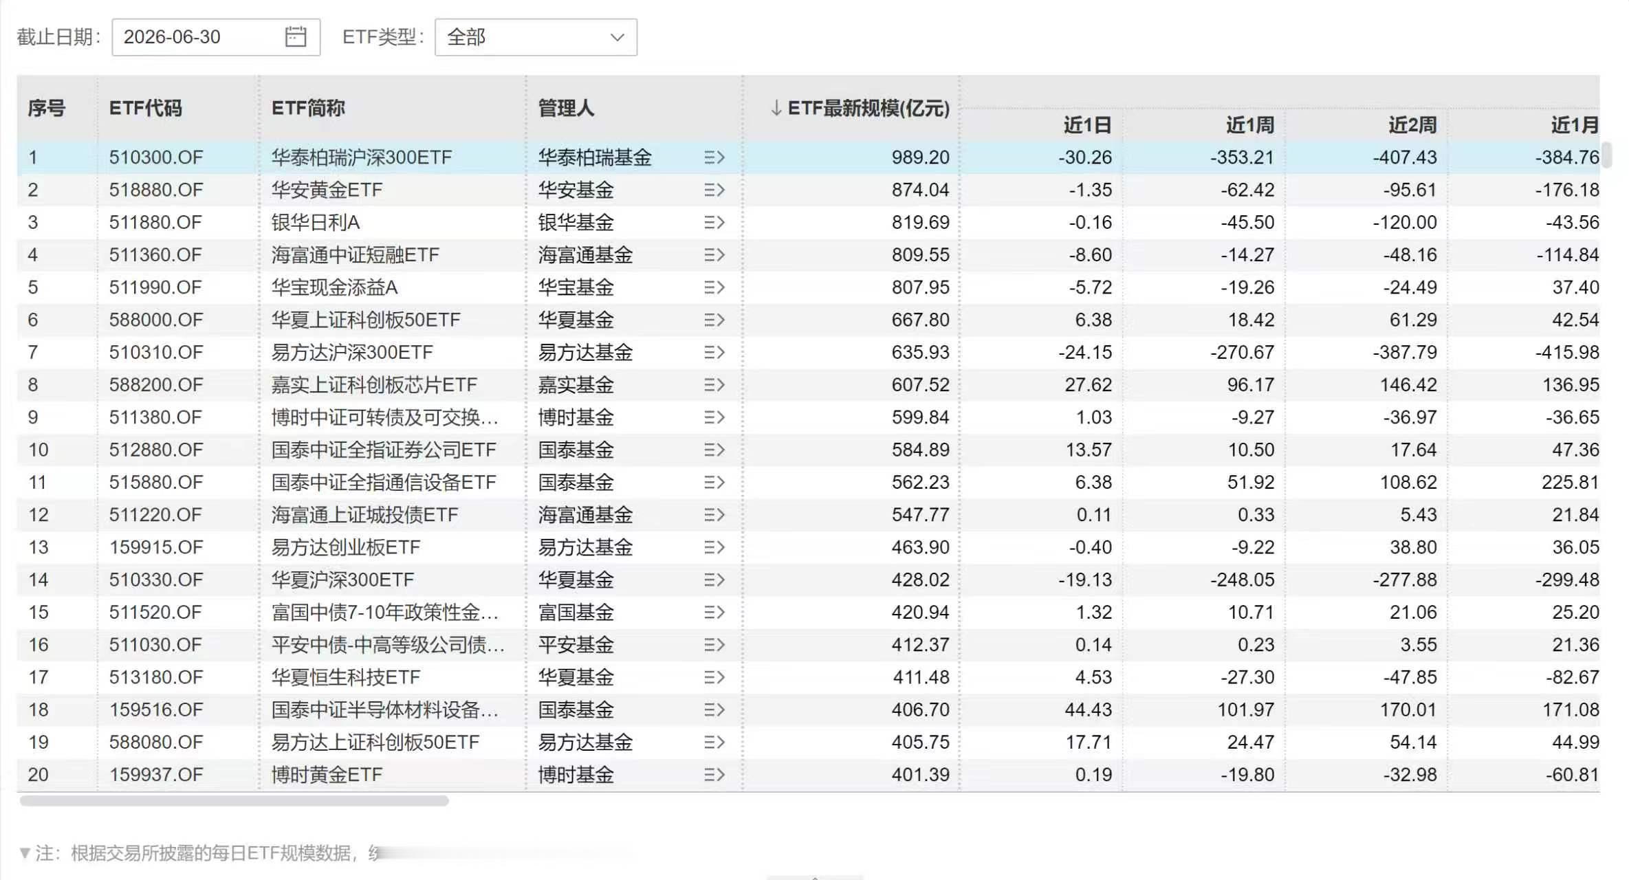Select 富国中债7-10年政策性金 fund name
Screen dimensions: 1629x880
[385, 612]
